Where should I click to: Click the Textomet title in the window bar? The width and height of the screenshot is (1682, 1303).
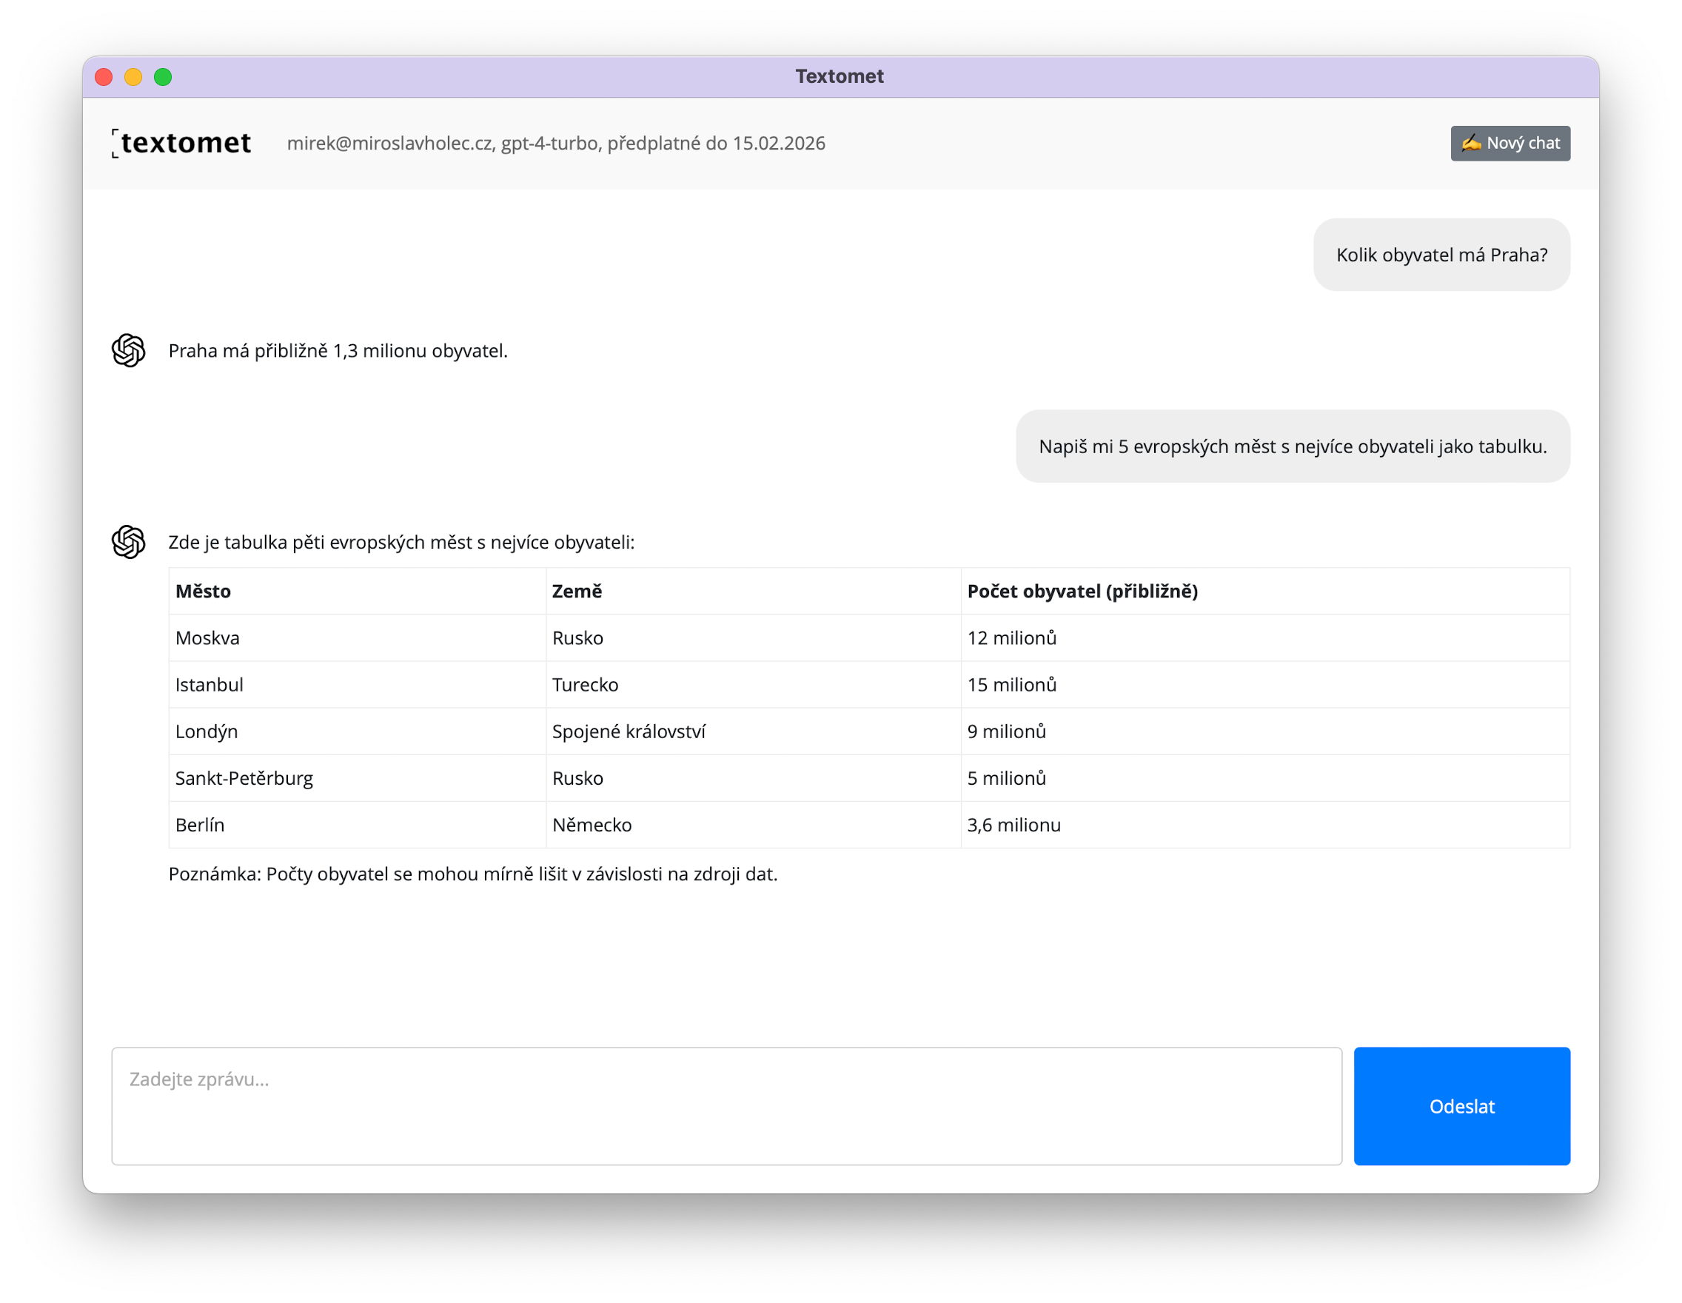coord(840,76)
